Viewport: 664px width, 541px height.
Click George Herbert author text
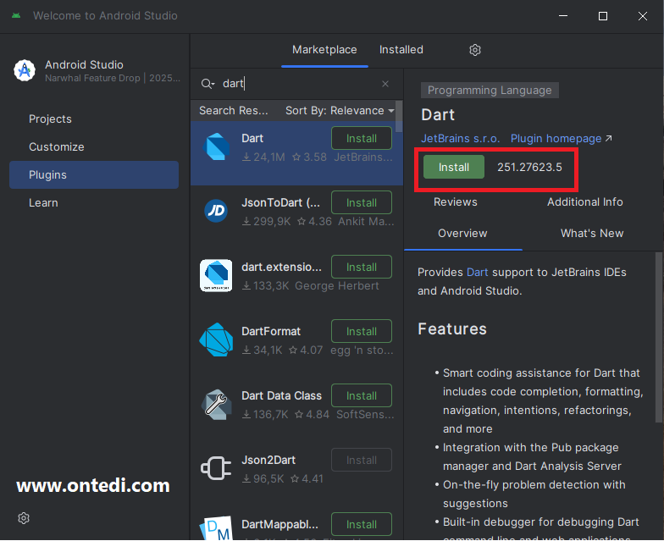[x=337, y=286]
